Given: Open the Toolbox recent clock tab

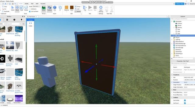Looking at the screenshot, I should pos(14,20).
